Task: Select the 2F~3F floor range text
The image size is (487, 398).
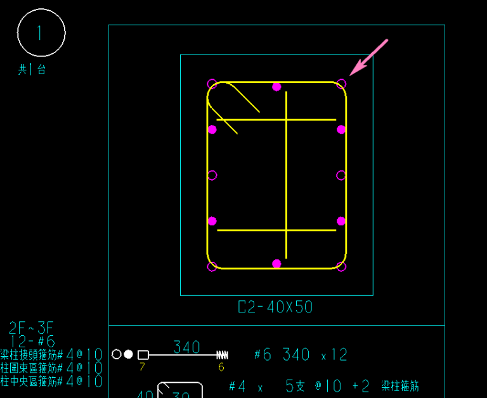Action: click(x=32, y=328)
